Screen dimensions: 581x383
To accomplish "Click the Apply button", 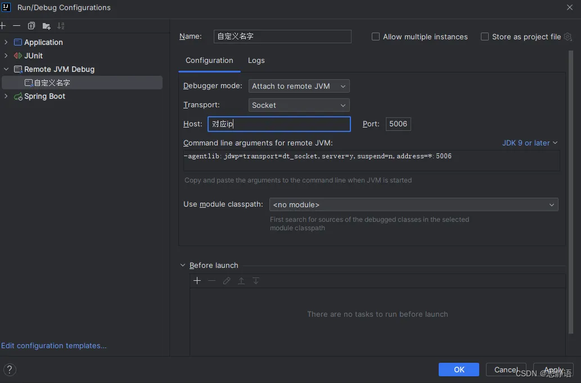I will click(553, 370).
